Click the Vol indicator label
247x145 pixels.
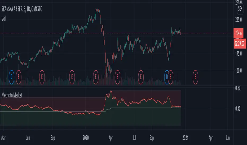4,19
